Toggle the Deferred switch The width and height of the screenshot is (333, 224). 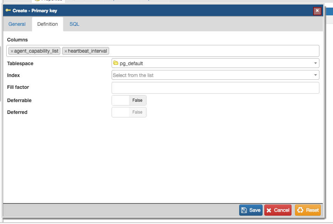(129, 112)
